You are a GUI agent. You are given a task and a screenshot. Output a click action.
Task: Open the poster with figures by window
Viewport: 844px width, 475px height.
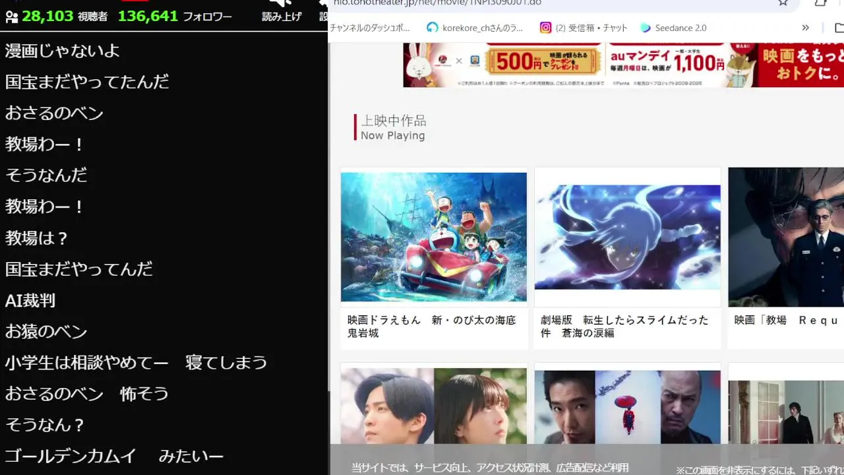point(786,412)
